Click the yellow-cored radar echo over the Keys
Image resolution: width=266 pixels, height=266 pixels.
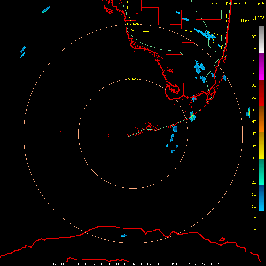(192, 116)
